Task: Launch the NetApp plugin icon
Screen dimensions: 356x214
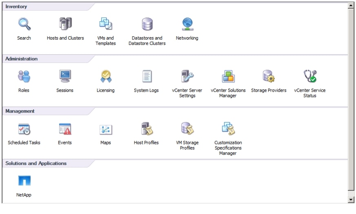Action: point(24,181)
